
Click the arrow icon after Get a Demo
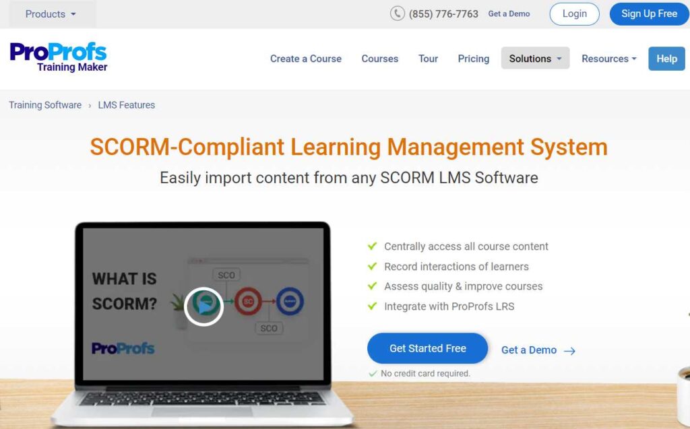pyautogui.click(x=570, y=351)
